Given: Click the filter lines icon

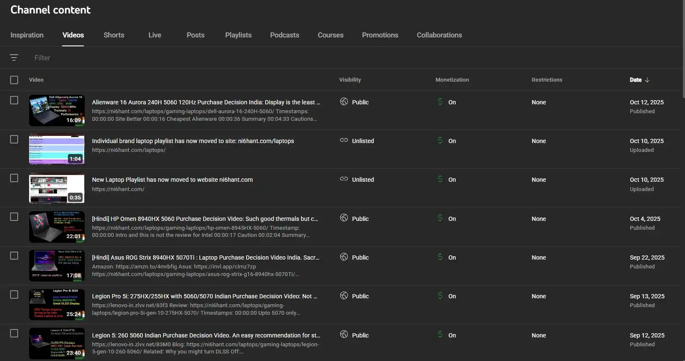Looking at the screenshot, I should click(14, 58).
